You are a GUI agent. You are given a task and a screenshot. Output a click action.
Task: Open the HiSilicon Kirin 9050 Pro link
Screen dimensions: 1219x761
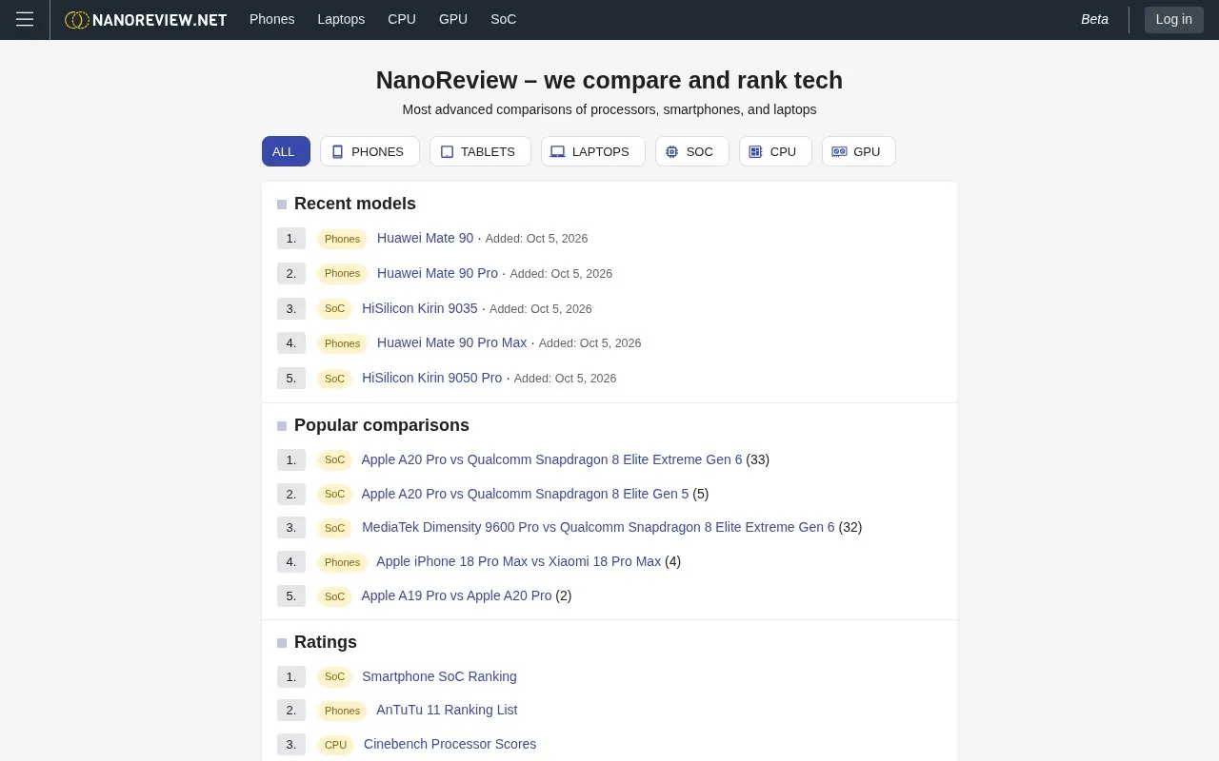[x=431, y=378]
